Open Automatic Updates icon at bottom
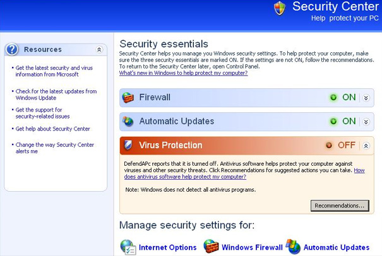382x256 pixels. tap(293, 247)
